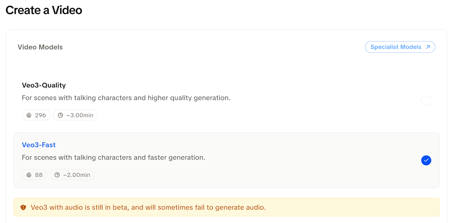Click the Create a Video page title
The image size is (453, 223).
point(44,10)
